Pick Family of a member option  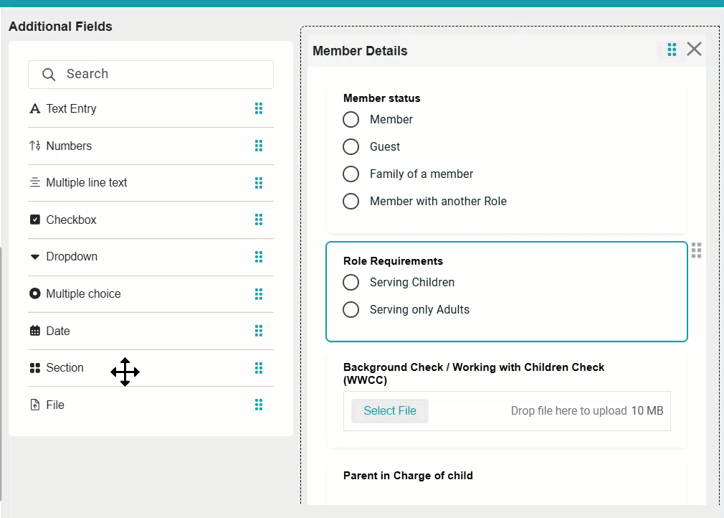(351, 174)
